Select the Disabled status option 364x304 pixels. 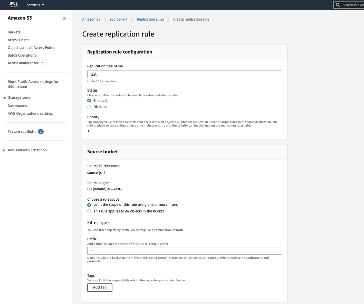89,107
